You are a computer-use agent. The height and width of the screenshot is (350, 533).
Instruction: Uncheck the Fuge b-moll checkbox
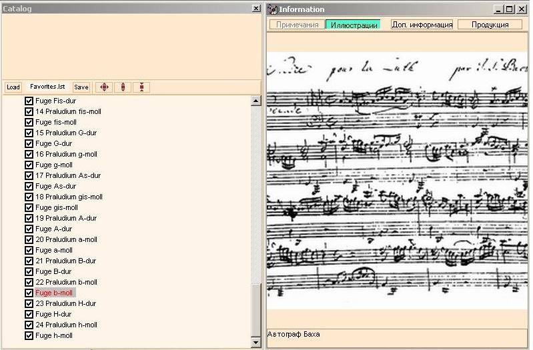pyautogui.click(x=29, y=293)
